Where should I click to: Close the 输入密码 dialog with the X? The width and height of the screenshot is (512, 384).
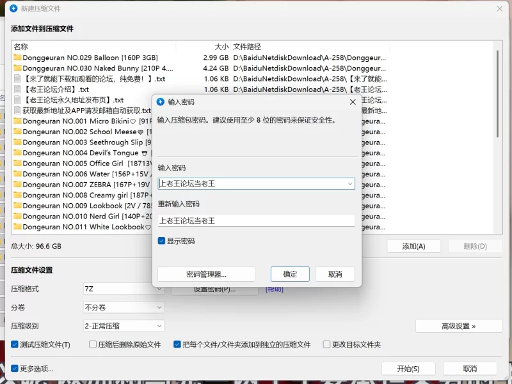pyautogui.click(x=353, y=102)
